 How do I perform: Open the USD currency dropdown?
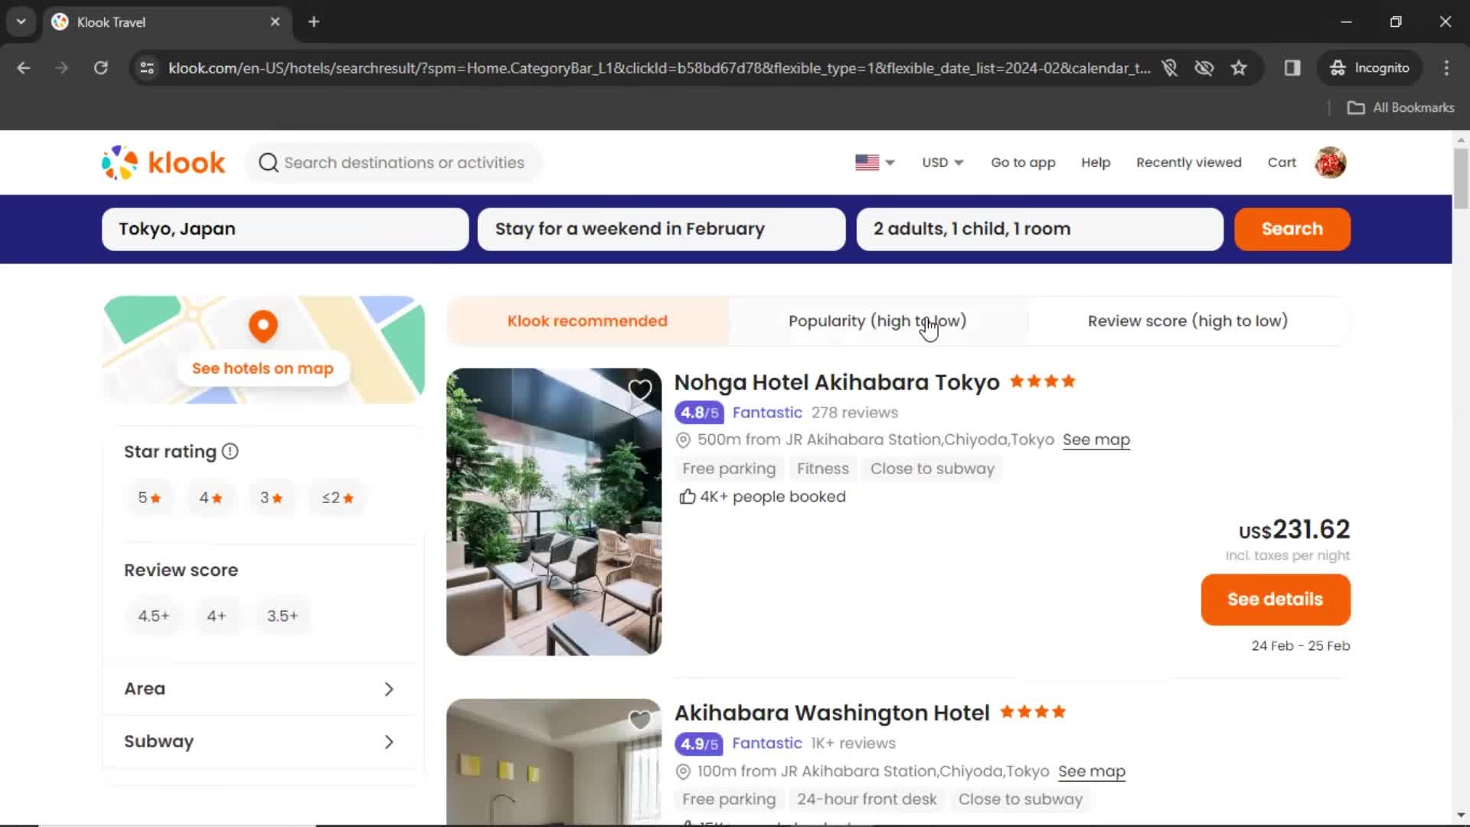pos(942,162)
